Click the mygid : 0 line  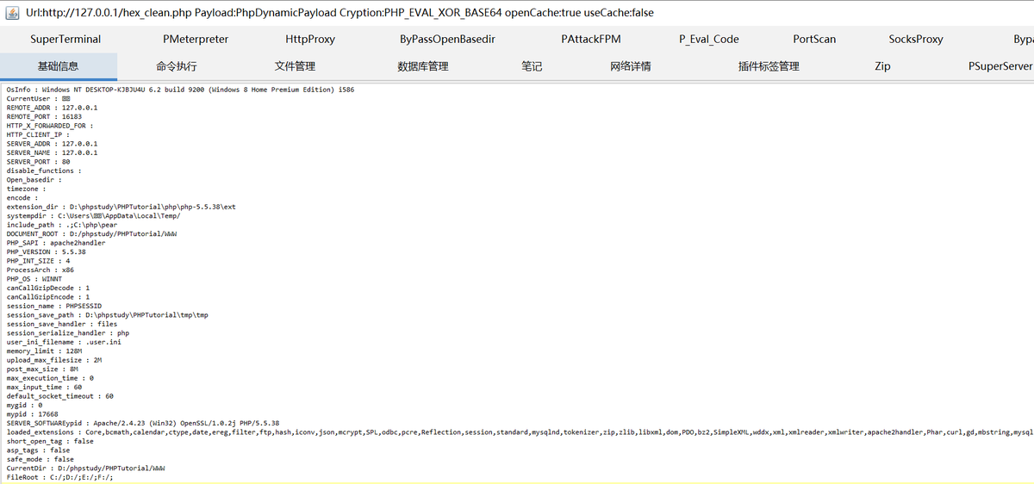tap(24, 405)
